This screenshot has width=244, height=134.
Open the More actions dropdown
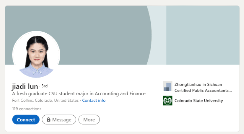click(x=89, y=120)
